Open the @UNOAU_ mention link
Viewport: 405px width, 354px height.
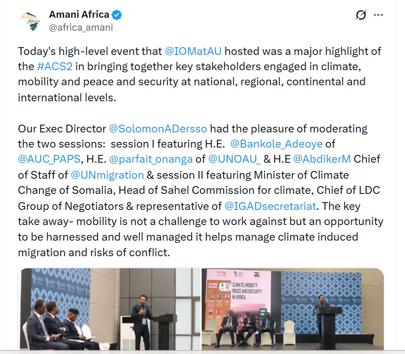[235, 159]
